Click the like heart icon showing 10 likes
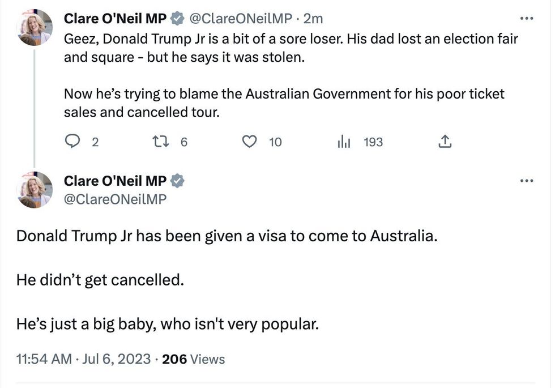This screenshot has height=388, width=555. 249,142
